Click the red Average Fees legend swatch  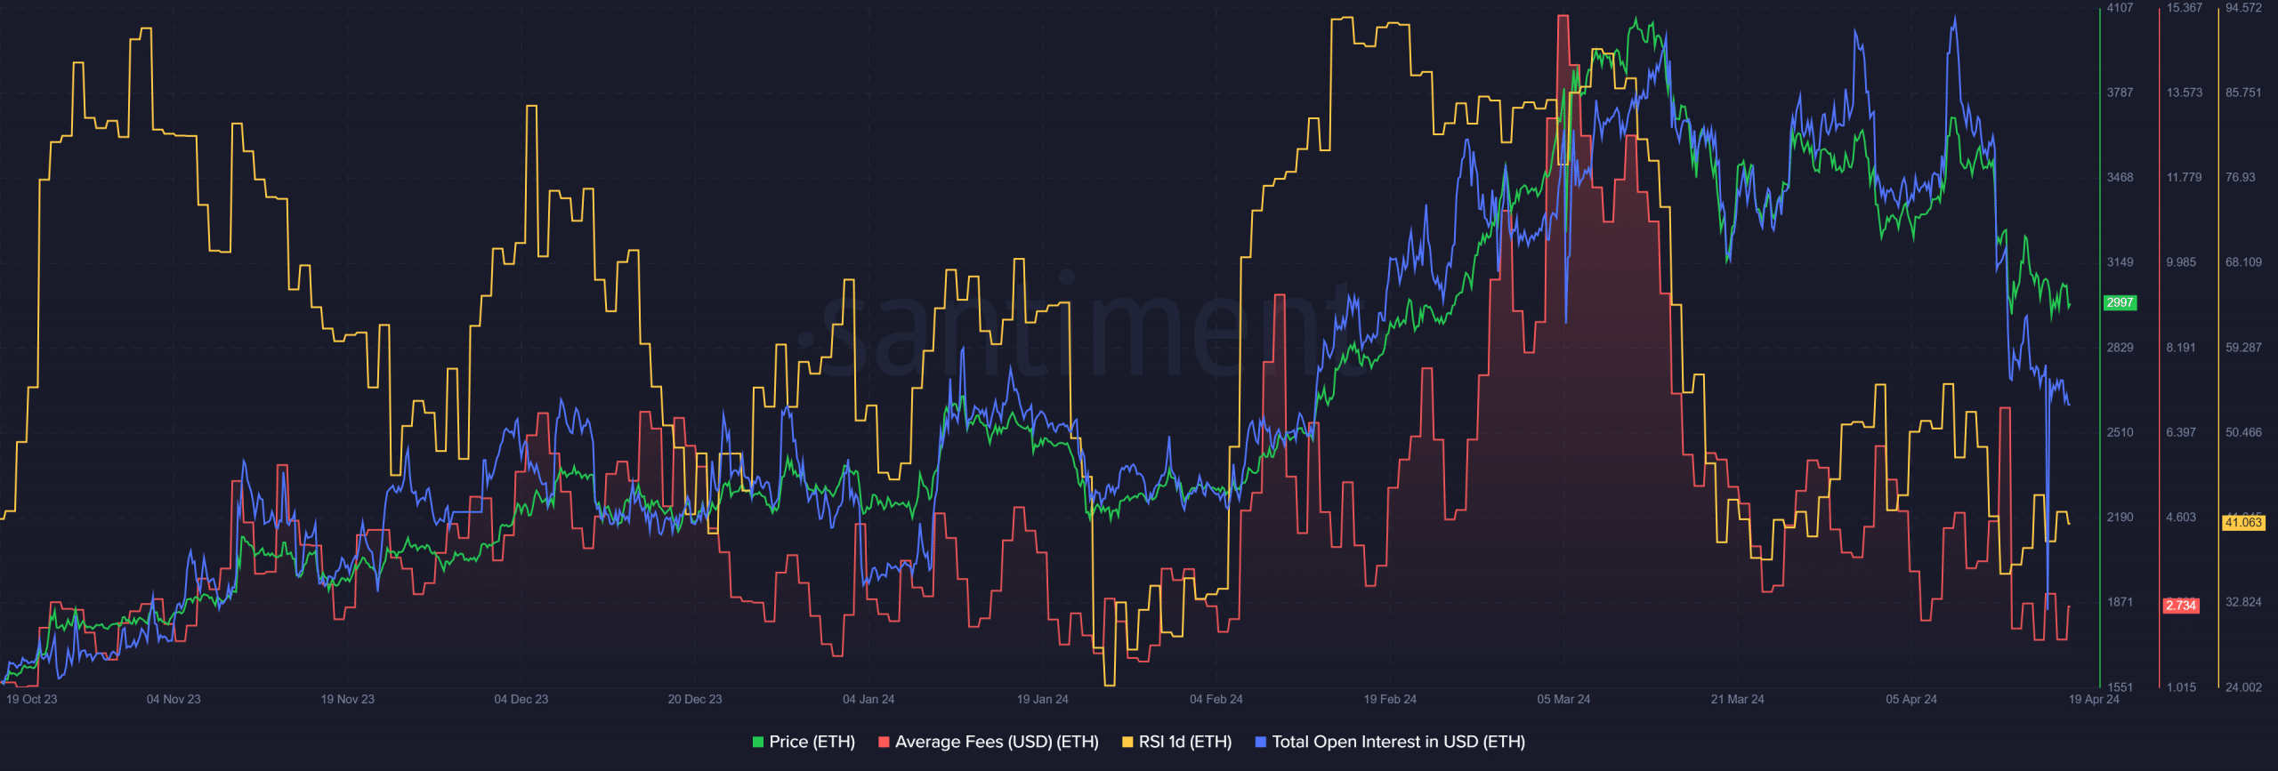(884, 742)
